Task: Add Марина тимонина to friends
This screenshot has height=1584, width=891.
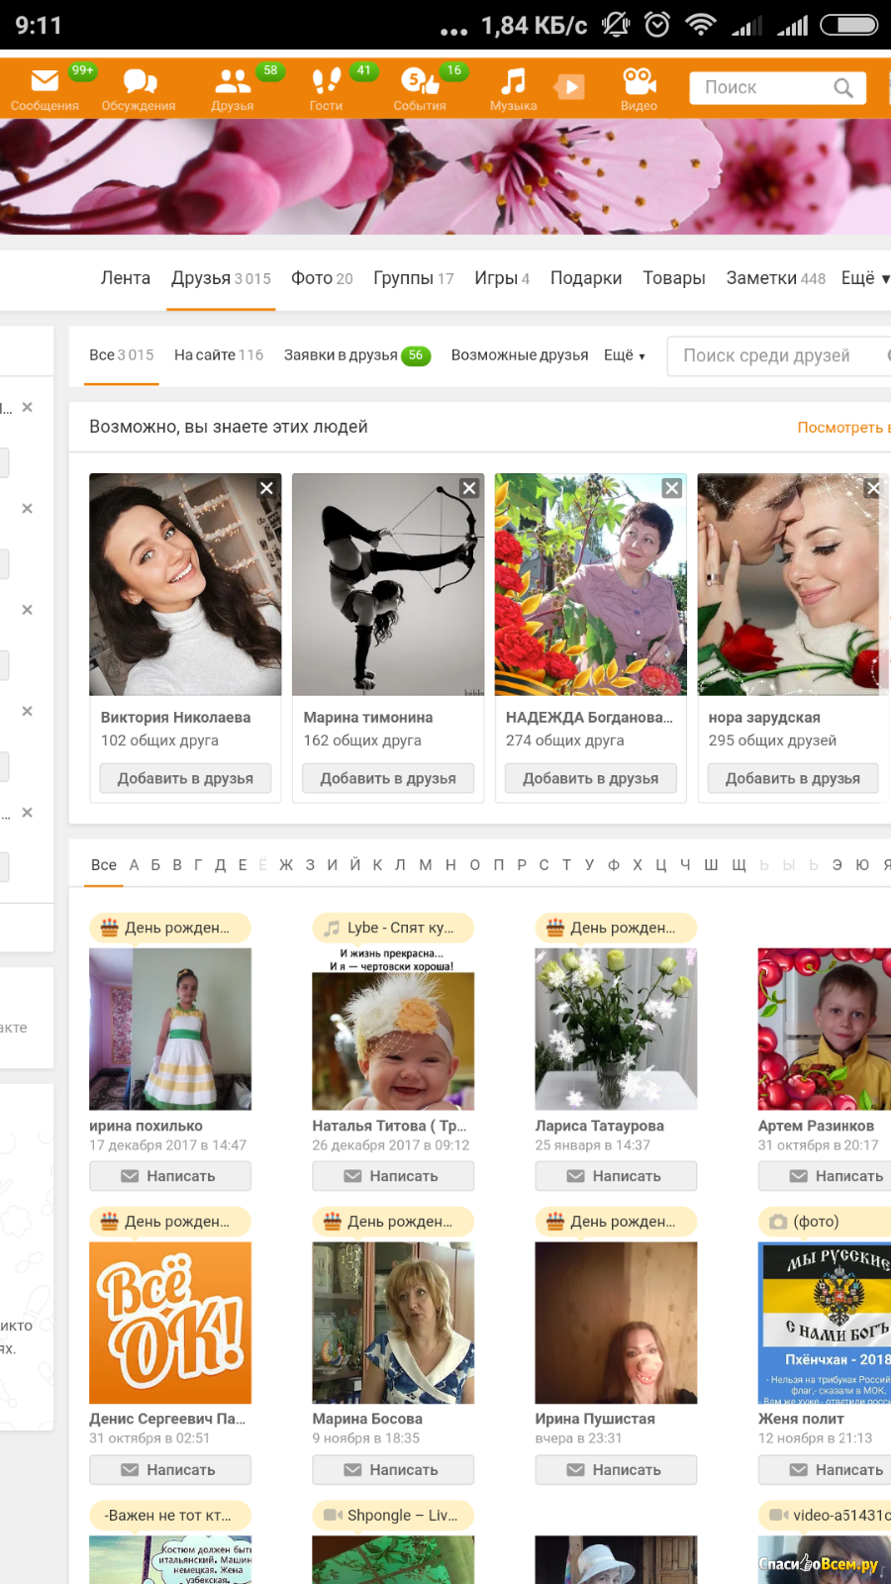Action: click(x=388, y=779)
